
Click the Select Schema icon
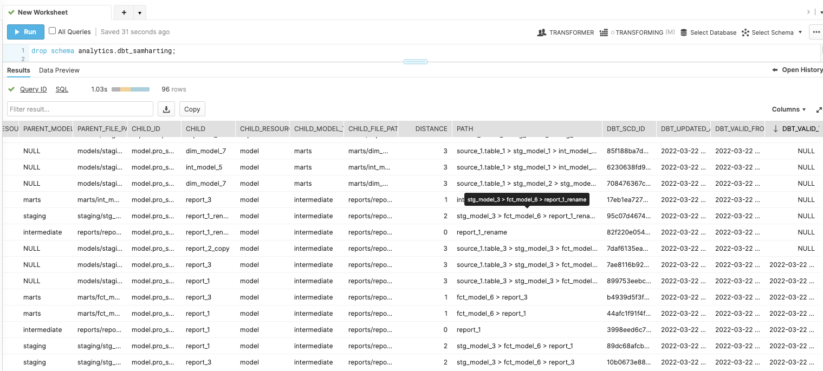pyautogui.click(x=746, y=32)
